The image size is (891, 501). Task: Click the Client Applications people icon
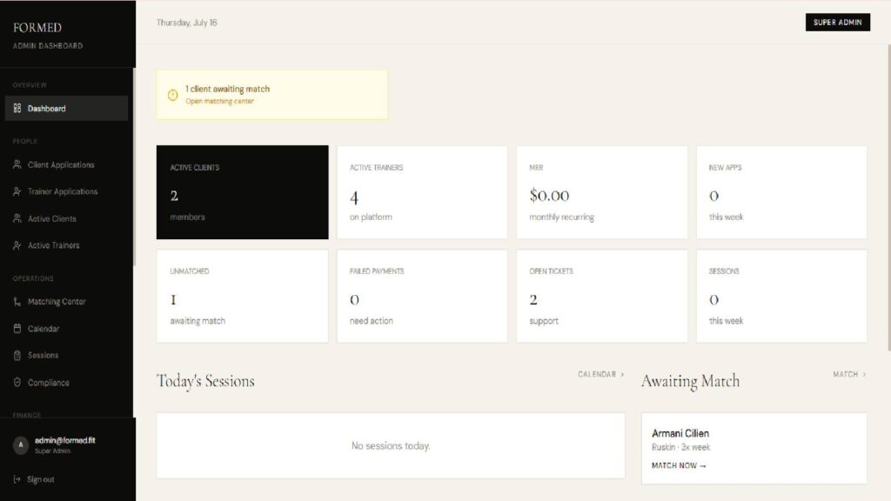(x=17, y=164)
